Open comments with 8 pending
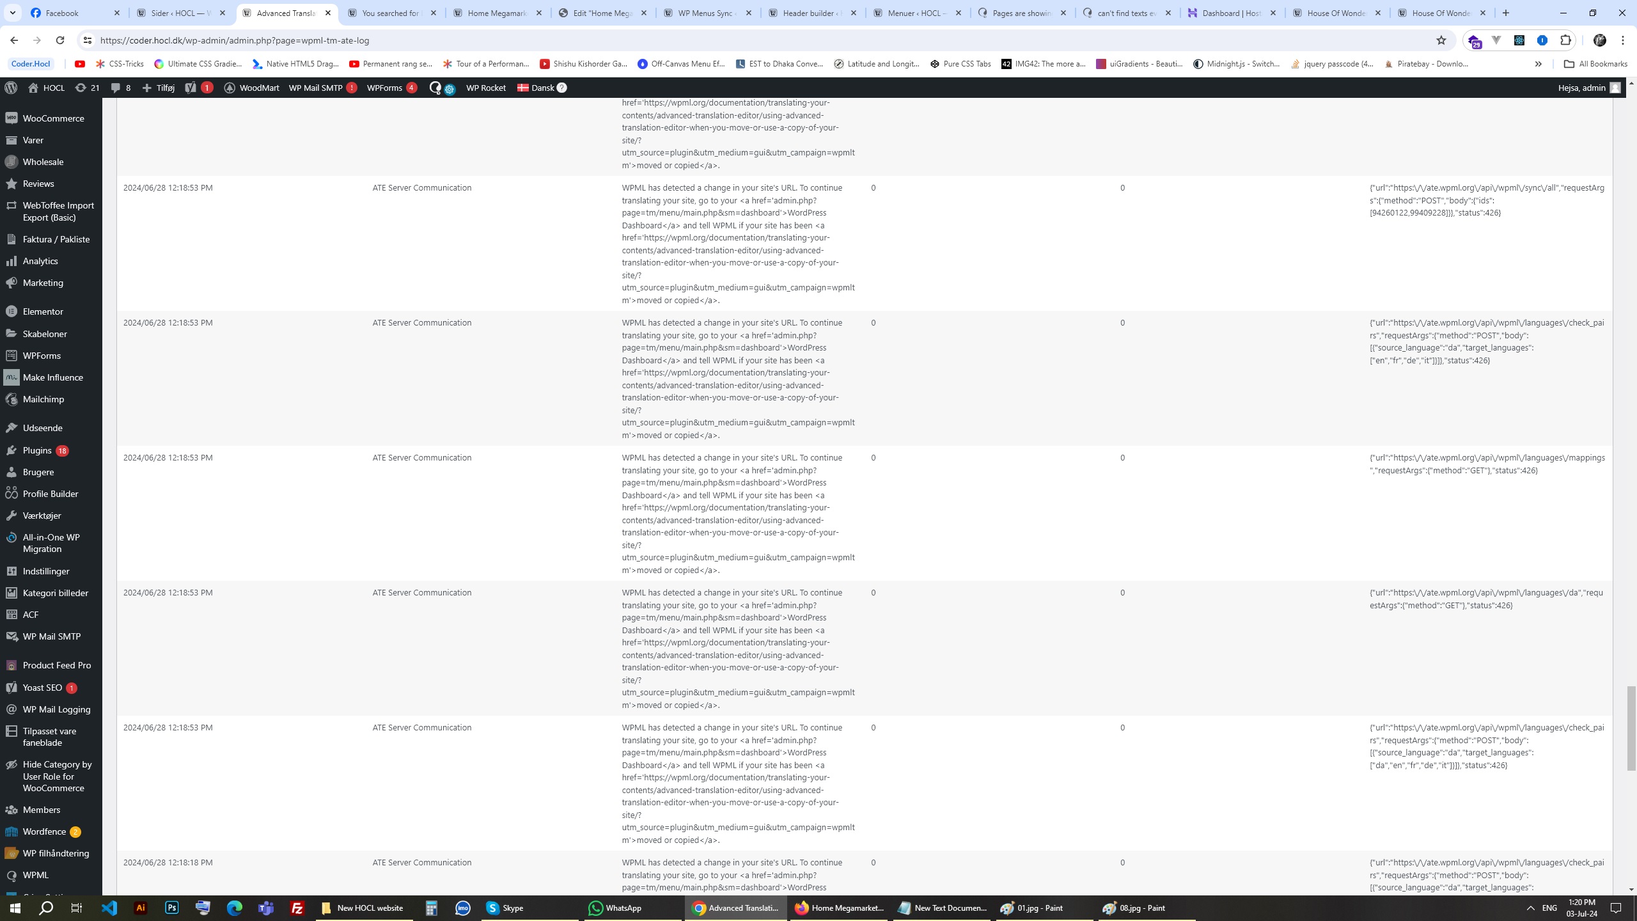This screenshot has height=921, width=1637. pyautogui.click(x=120, y=88)
